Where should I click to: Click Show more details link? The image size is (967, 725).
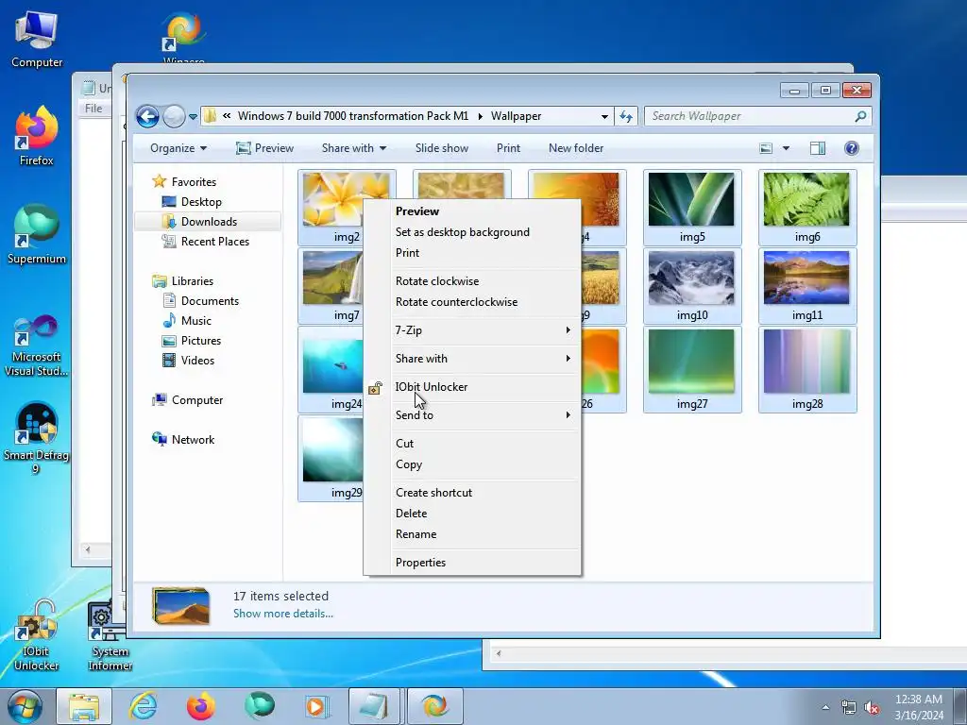click(283, 614)
